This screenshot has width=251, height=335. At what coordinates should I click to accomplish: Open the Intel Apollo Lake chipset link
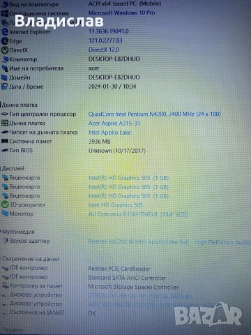(x=109, y=133)
